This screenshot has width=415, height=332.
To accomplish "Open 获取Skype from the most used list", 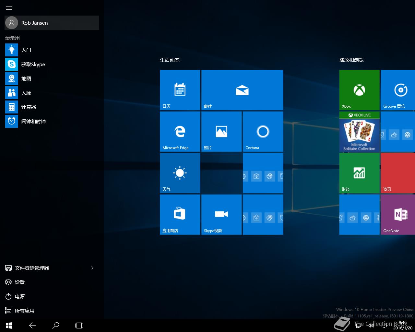I will (x=52, y=64).
